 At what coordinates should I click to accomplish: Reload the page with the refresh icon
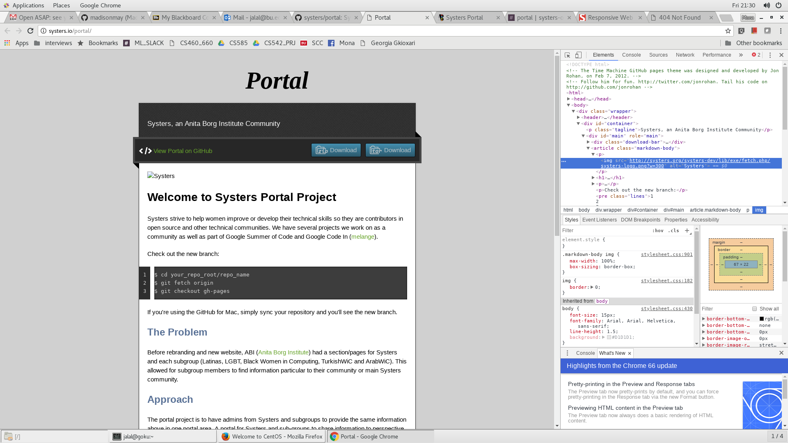click(x=30, y=31)
